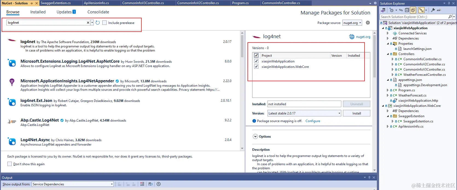Image resolution: width=457 pixels, height=190 pixels.
Task: Open the search history dropdown arrow
Action: (92, 23)
